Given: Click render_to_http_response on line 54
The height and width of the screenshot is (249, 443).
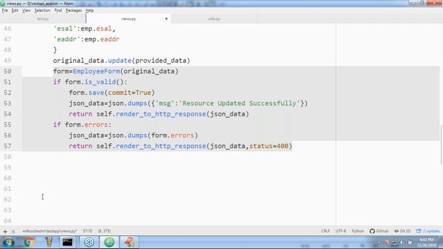Looking at the screenshot, I should tap(161, 114).
